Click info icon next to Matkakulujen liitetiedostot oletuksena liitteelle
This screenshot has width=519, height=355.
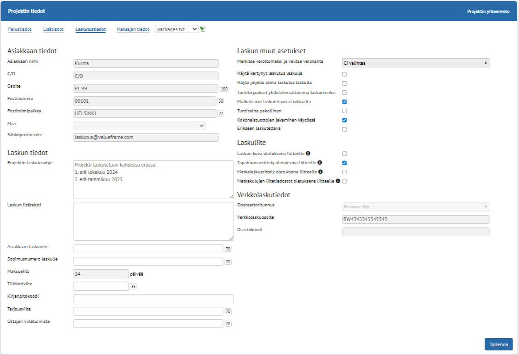click(x=338, y=181)
